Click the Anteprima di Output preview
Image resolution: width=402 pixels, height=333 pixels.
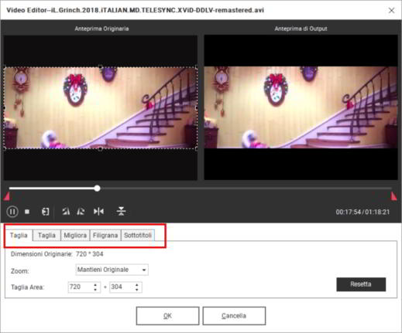point(301,107)
